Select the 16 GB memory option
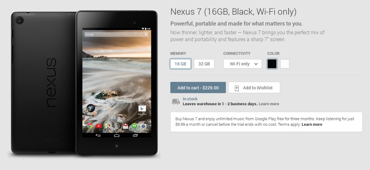370x170 pixels. [x=180, y=64]
